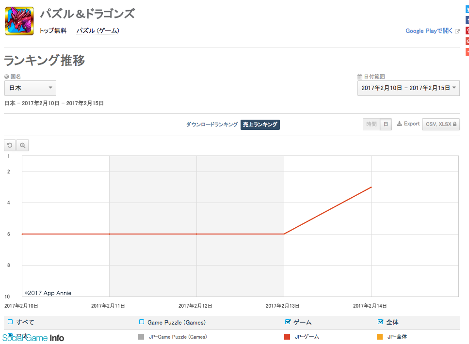Click the red JP-ゲーム legend swatch
Screen dimensions: 469x344
point(287,337)
